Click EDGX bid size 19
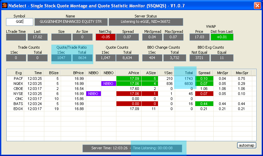 [x=56, y=109]
